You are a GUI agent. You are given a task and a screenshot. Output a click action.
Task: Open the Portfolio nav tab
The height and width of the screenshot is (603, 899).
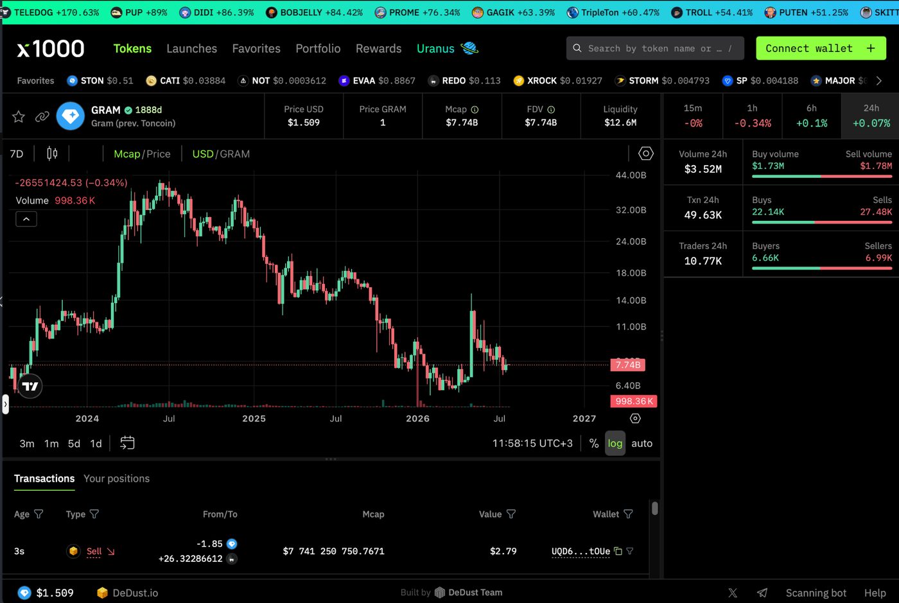tap(318, 48)
